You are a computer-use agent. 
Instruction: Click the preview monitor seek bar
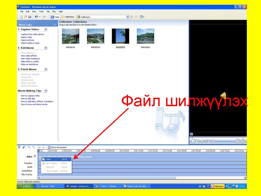(217, 137)
